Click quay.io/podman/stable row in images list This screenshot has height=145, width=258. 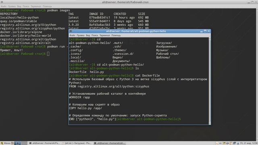coord(74,21)
